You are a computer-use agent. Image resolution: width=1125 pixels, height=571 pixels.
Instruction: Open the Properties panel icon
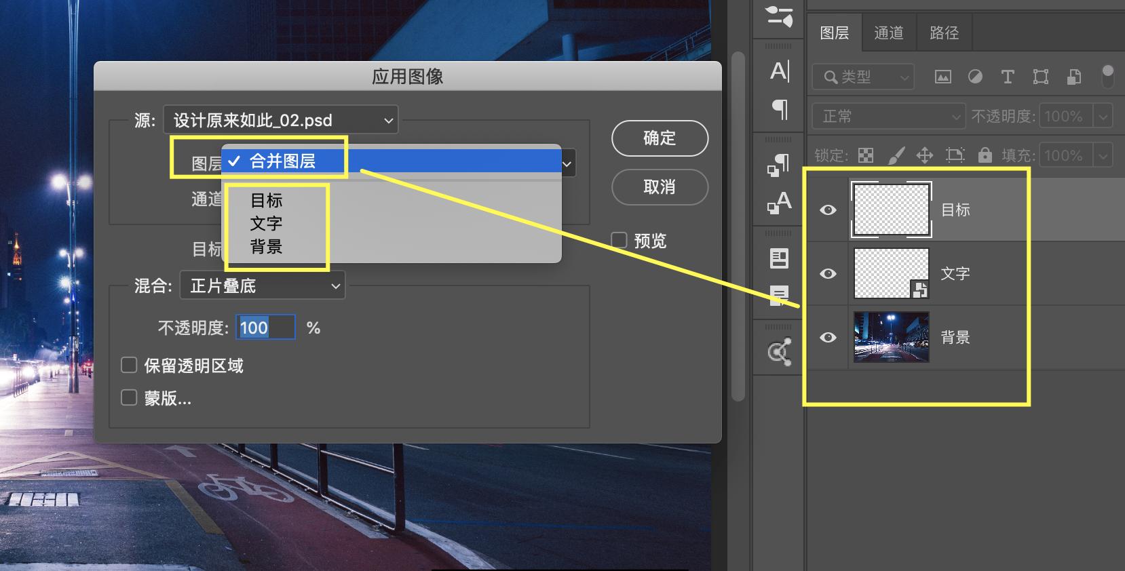click(779, 258)
